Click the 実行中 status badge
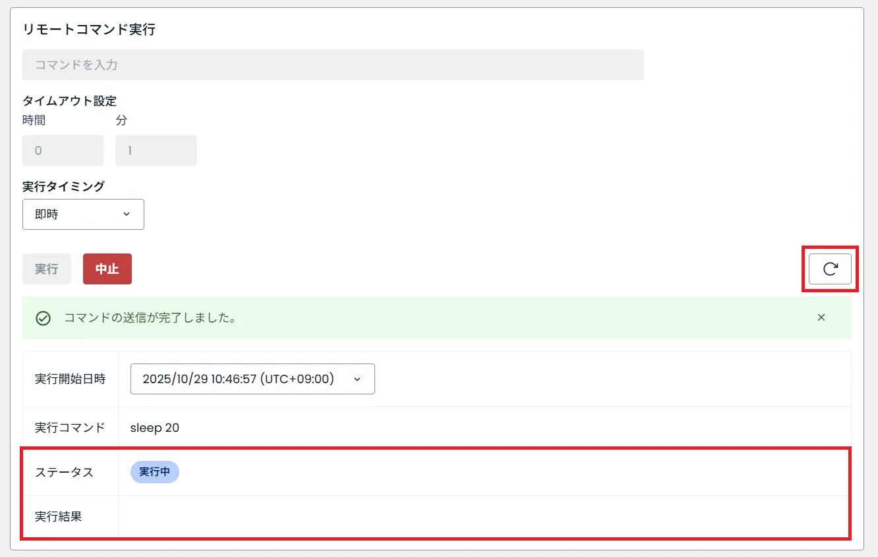 click(155, 472)
